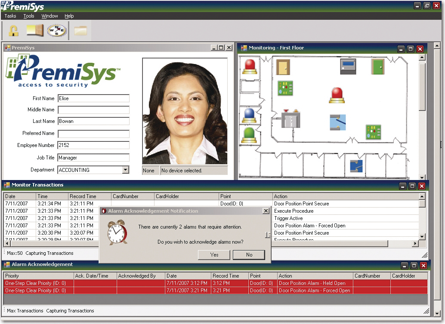Viewport: 445px width, 324px height.
Task: Click the open door toolbar icon
Action: click(35, 31)
